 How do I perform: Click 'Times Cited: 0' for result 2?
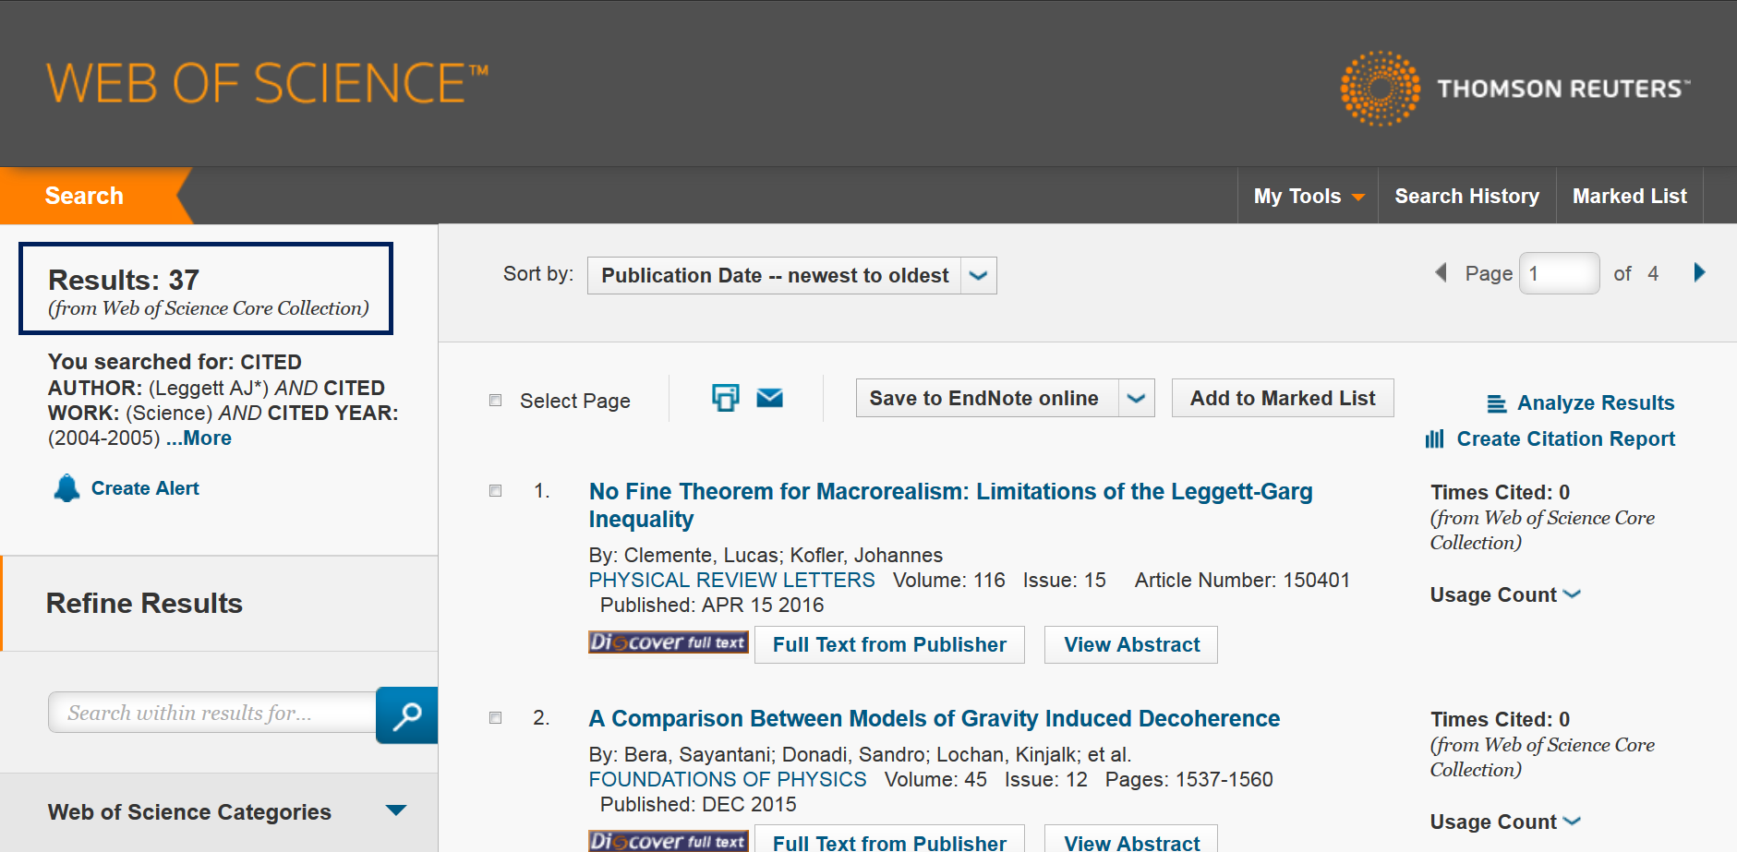coord(1500,719)
